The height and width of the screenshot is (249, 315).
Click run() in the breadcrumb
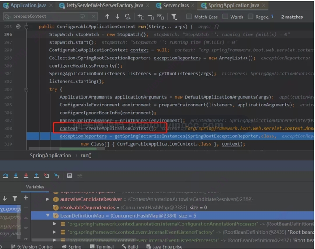pos(86,156)
